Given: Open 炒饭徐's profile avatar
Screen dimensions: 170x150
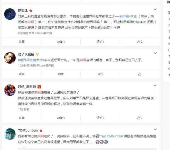Looking at the screenshot, I should pyautogui.click(x=10, y=14).
